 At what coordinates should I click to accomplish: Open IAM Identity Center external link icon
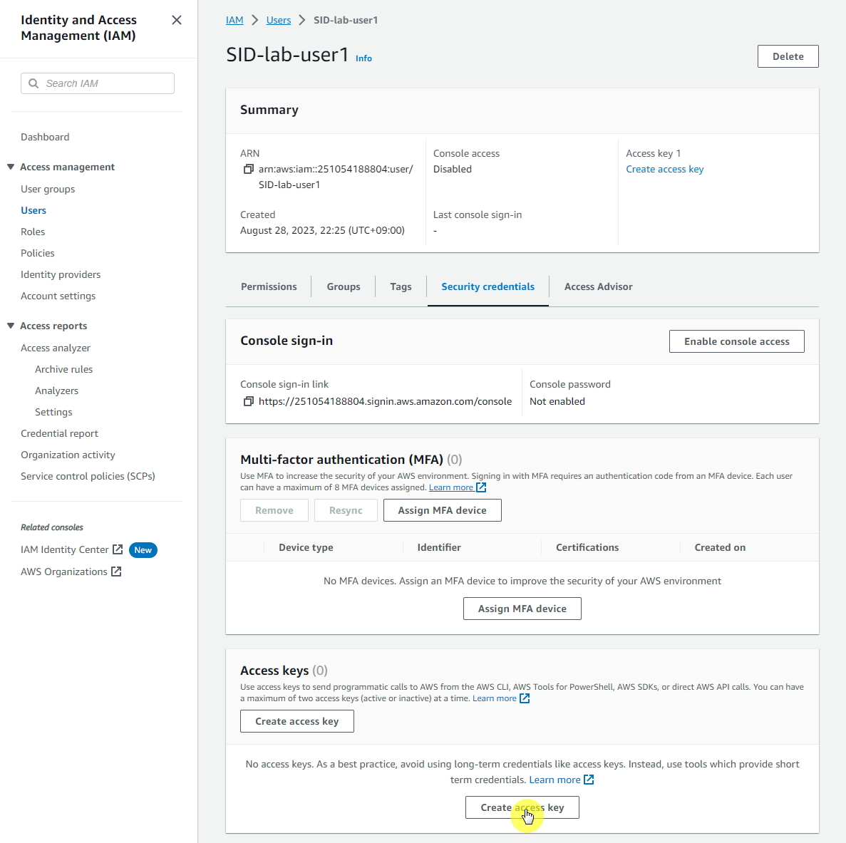click(118, 549)
